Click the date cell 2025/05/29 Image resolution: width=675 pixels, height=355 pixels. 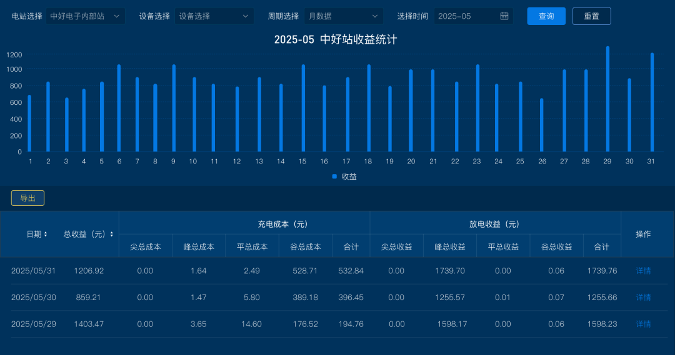coord(33,324)
